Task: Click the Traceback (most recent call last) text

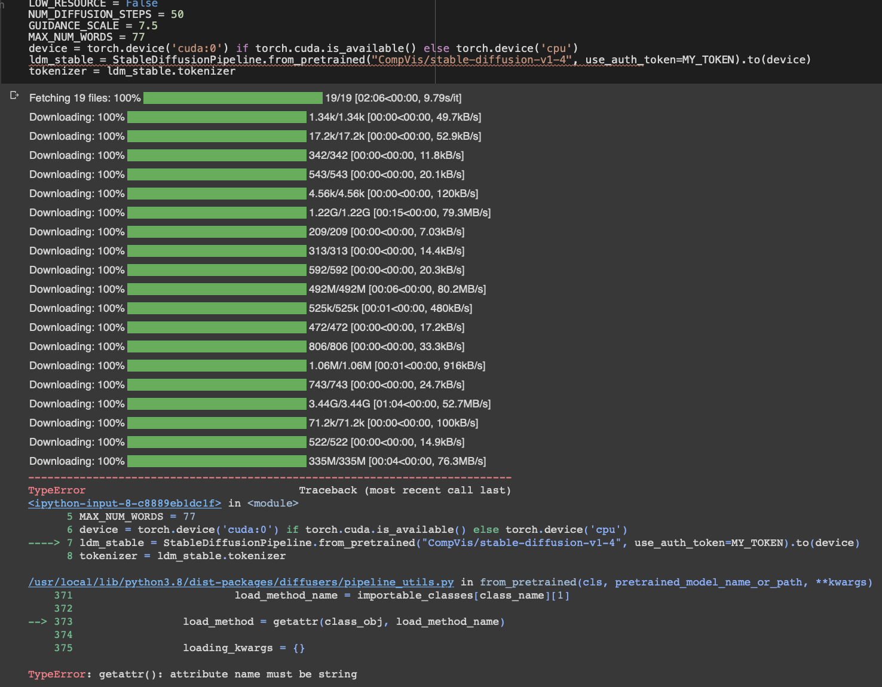Action: click(x=405, y=490)
